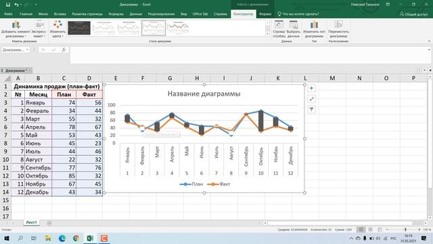Open chart filters funnel button

tap(311, 110)
